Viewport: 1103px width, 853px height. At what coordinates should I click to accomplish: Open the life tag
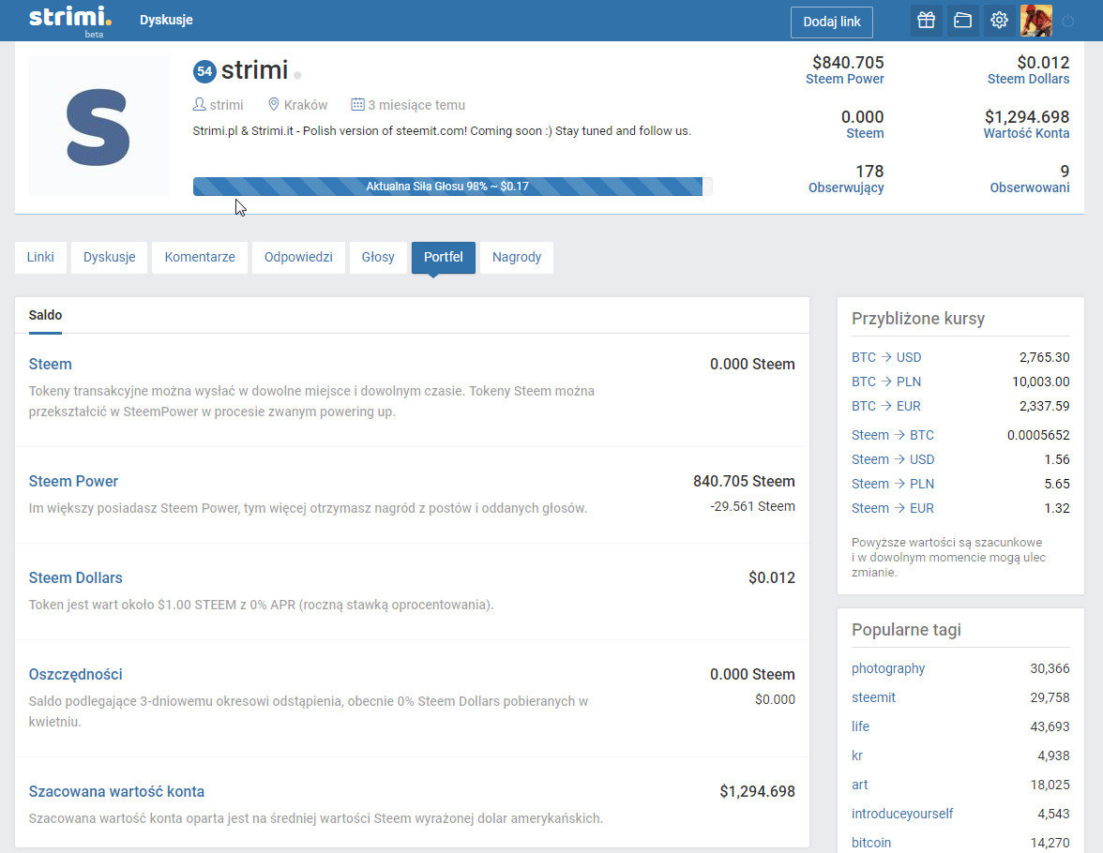click(x=860, y=726)
